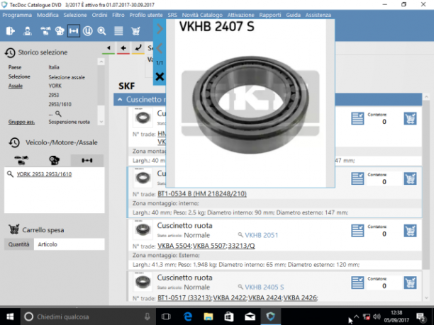Click the universal parts (U) toolbar icon
This screenshot has width=434, height=325.
(x=88, y=31)
